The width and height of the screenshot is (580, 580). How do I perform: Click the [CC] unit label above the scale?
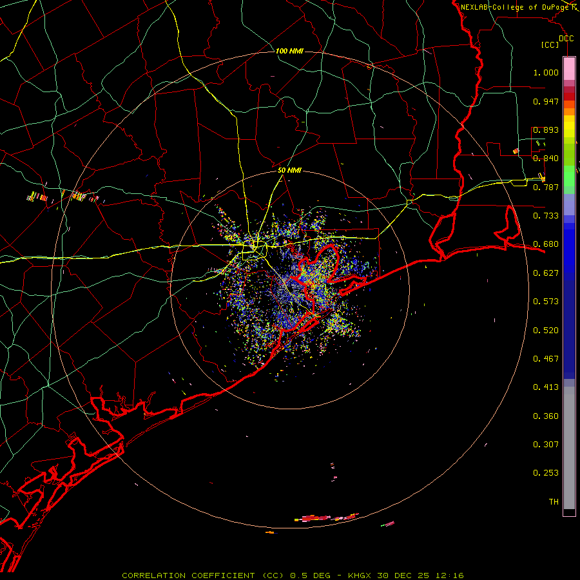tap(550, 44)
